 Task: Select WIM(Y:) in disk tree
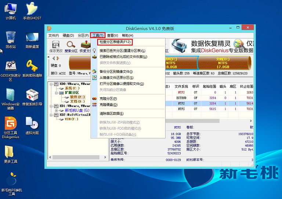click(71, 119)
